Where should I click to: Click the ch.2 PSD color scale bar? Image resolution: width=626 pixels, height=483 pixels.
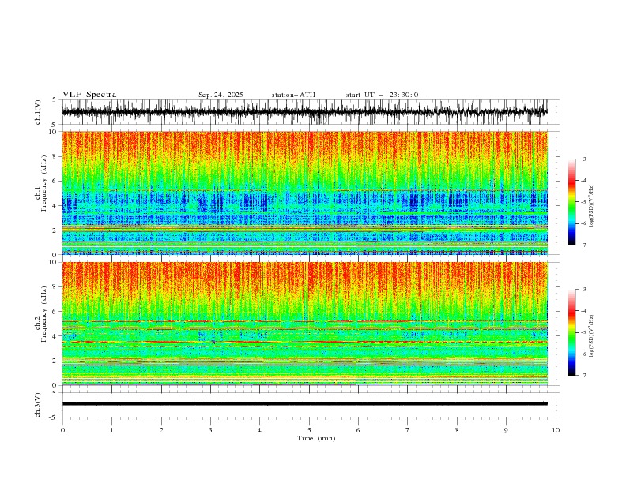point(571,332)
